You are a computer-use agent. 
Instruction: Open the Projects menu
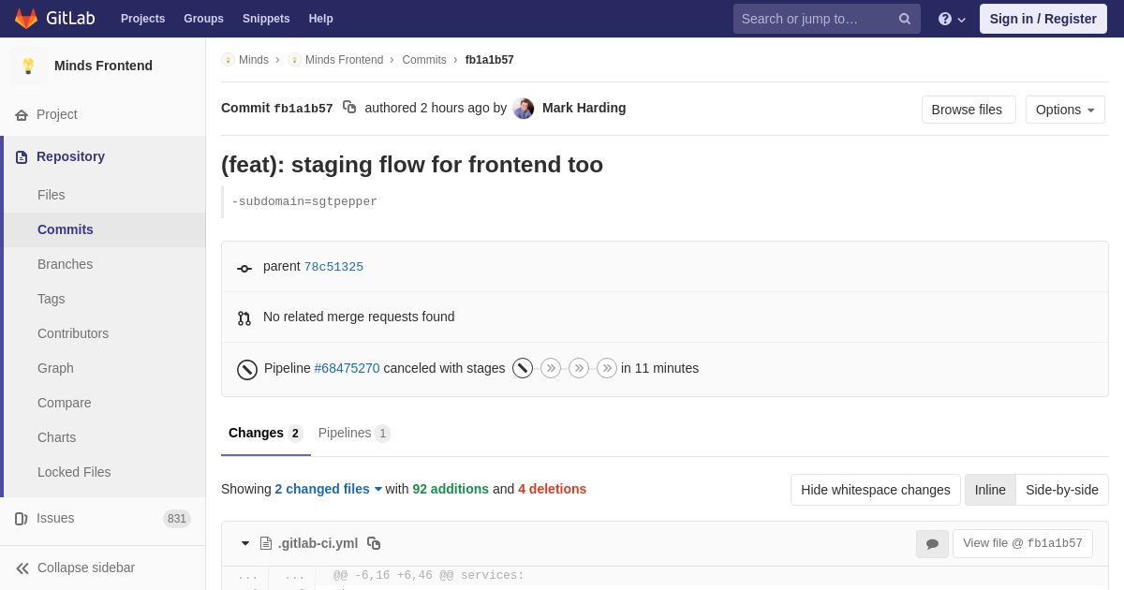[x=142, y=19]
